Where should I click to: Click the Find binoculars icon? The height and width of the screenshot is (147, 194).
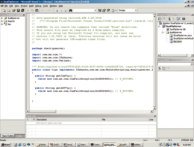(x=70, y=11)
